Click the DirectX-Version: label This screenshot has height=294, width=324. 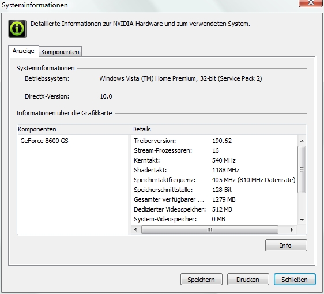pos(47,96)
